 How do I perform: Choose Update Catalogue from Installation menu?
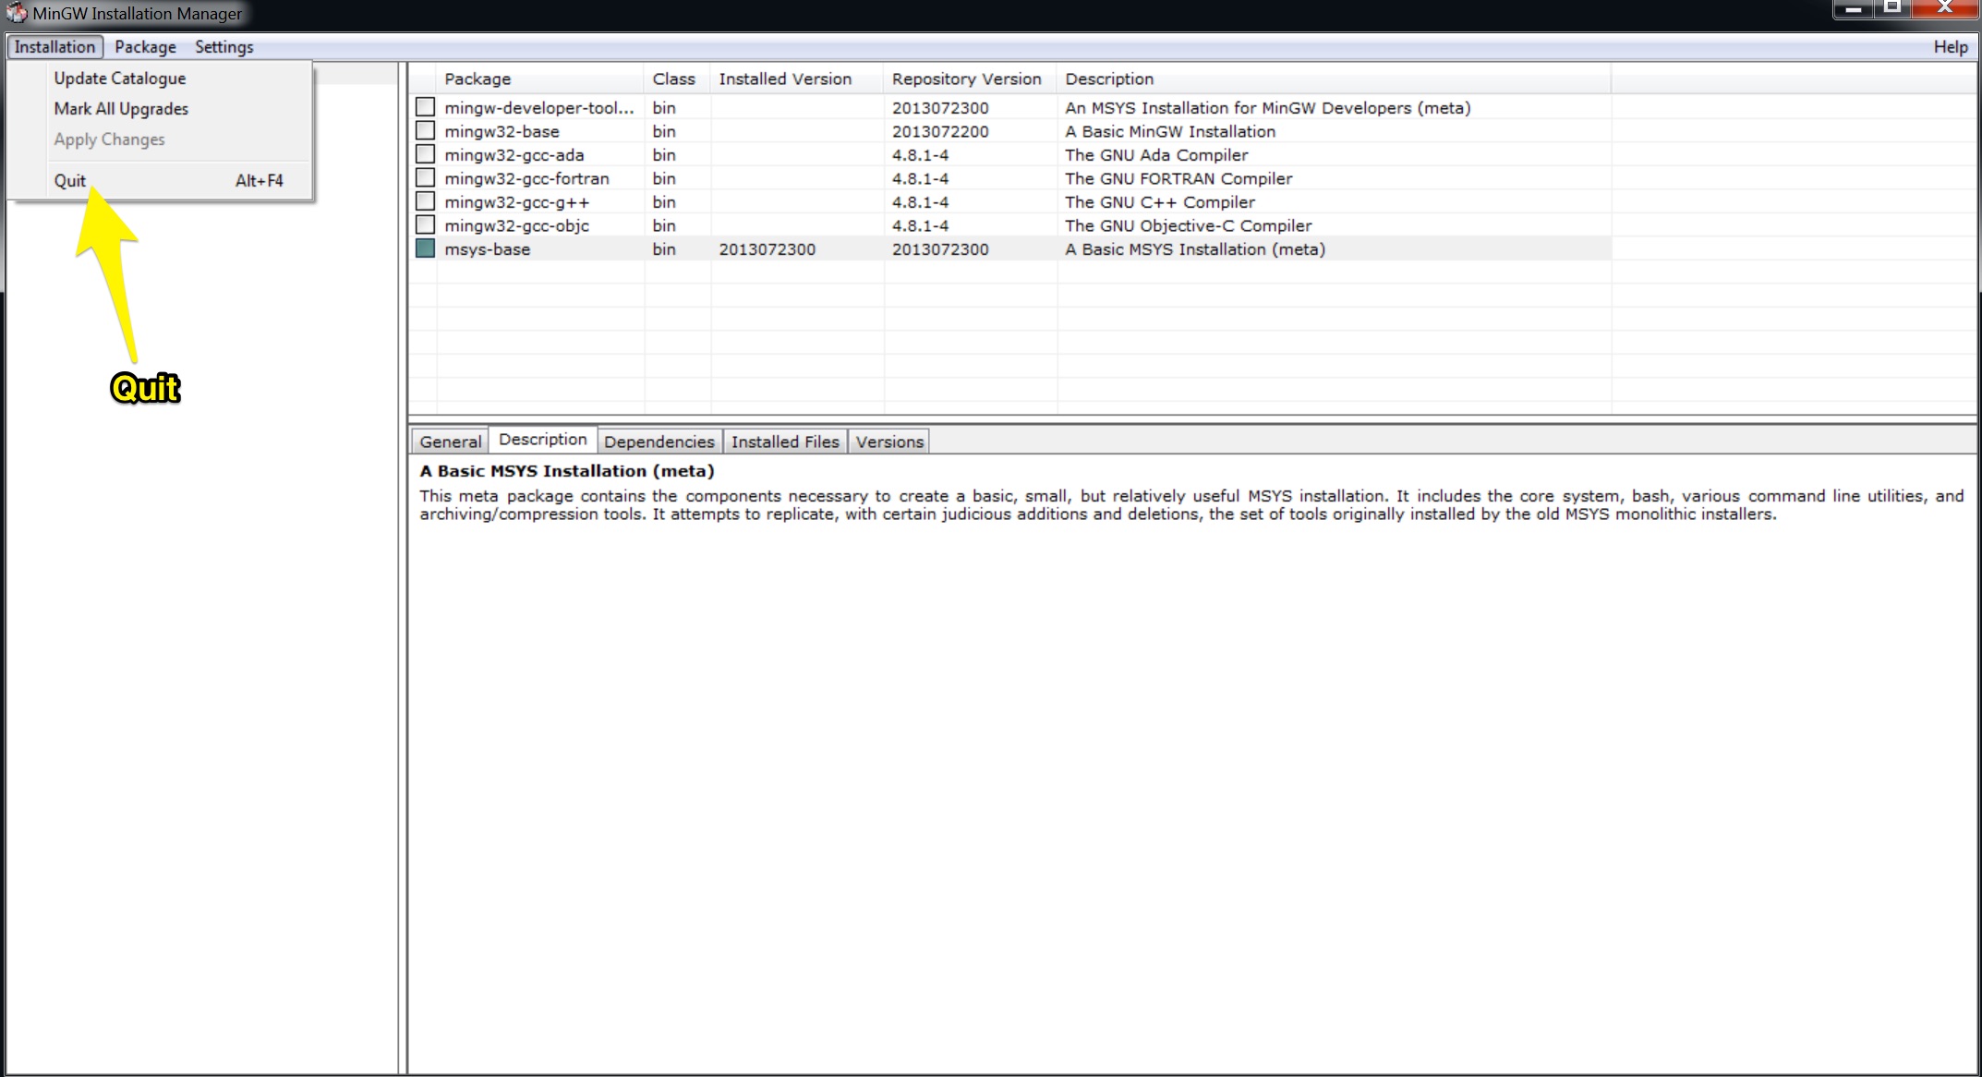point(119,79)
